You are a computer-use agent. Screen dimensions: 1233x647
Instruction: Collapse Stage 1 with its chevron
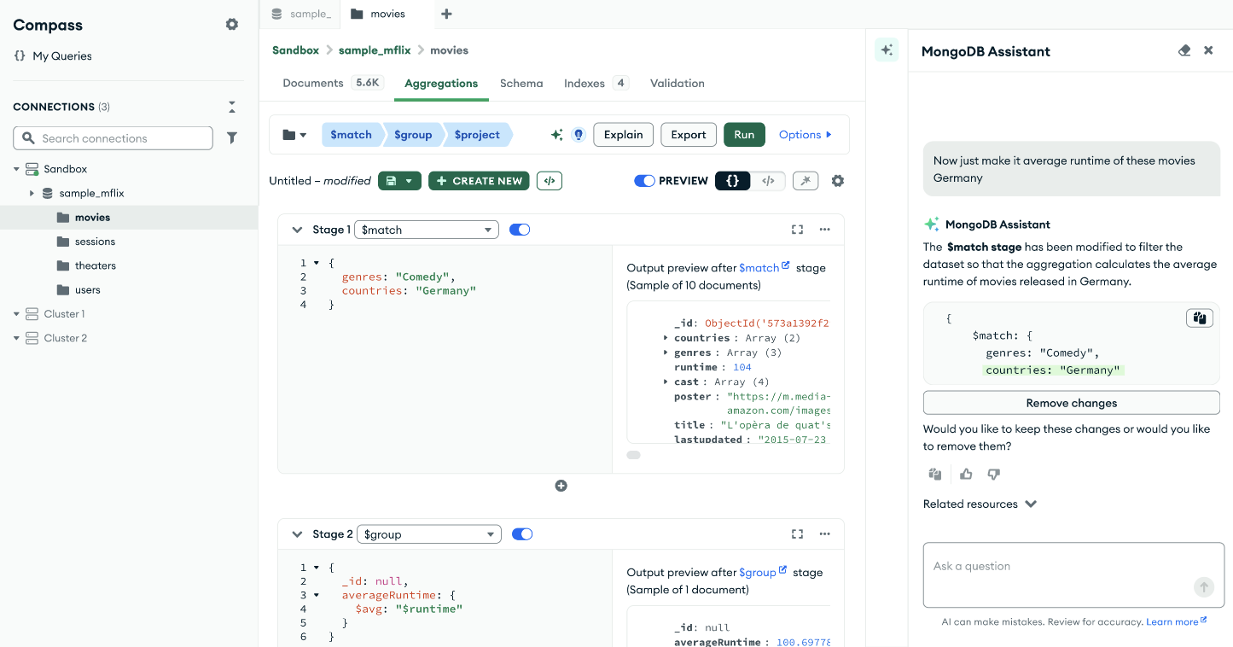tap(297, 230)
